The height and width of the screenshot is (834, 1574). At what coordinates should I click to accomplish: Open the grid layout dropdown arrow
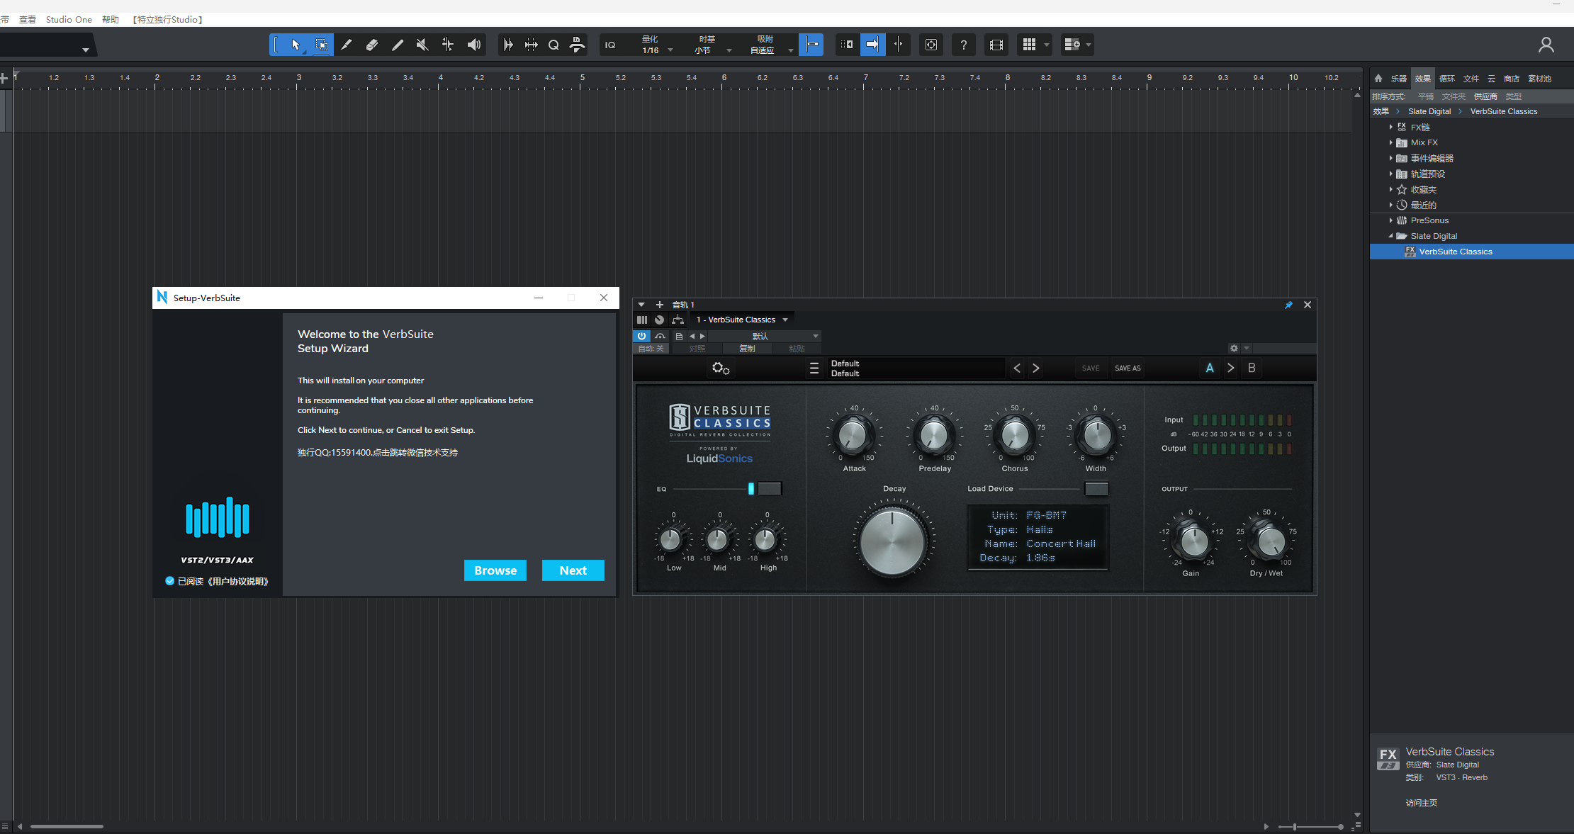tap(1047, 45)
